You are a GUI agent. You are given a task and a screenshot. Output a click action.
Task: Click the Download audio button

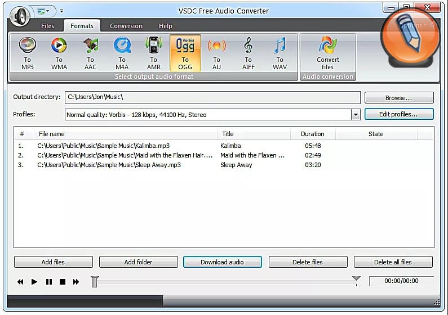222,262
